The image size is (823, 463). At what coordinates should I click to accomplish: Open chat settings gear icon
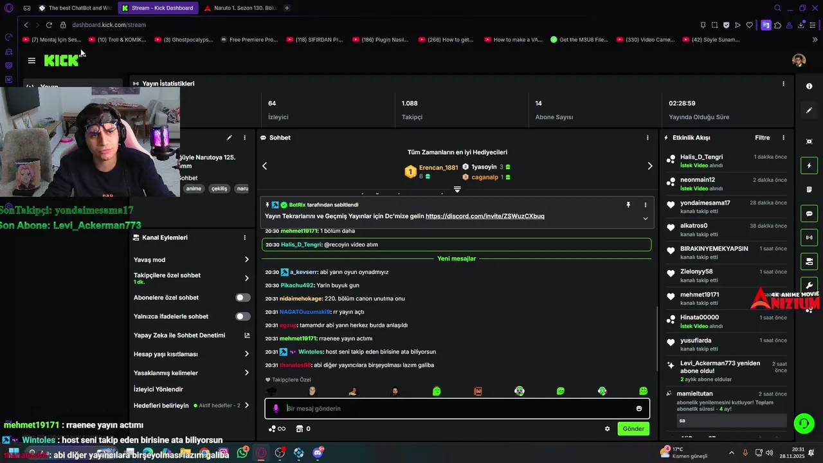(x=607, y=429)
